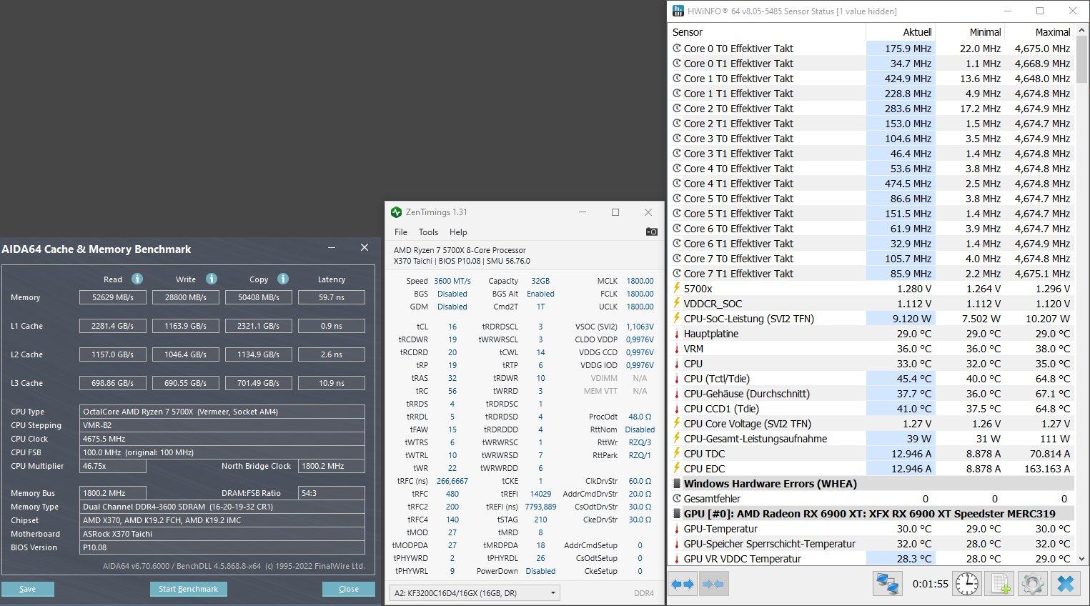Open the Help menu in ZenTimings
Viewport: 1090px width, 606px height.
tap(458, 232)
